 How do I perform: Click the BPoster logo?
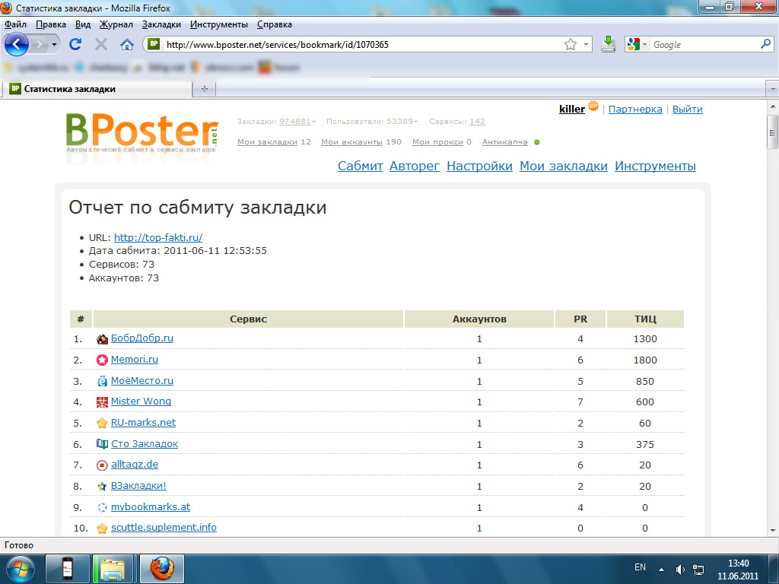point(142,132)
